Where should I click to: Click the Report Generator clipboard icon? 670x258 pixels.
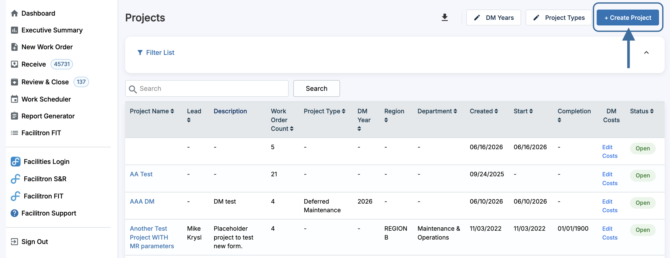coord(14,116)
